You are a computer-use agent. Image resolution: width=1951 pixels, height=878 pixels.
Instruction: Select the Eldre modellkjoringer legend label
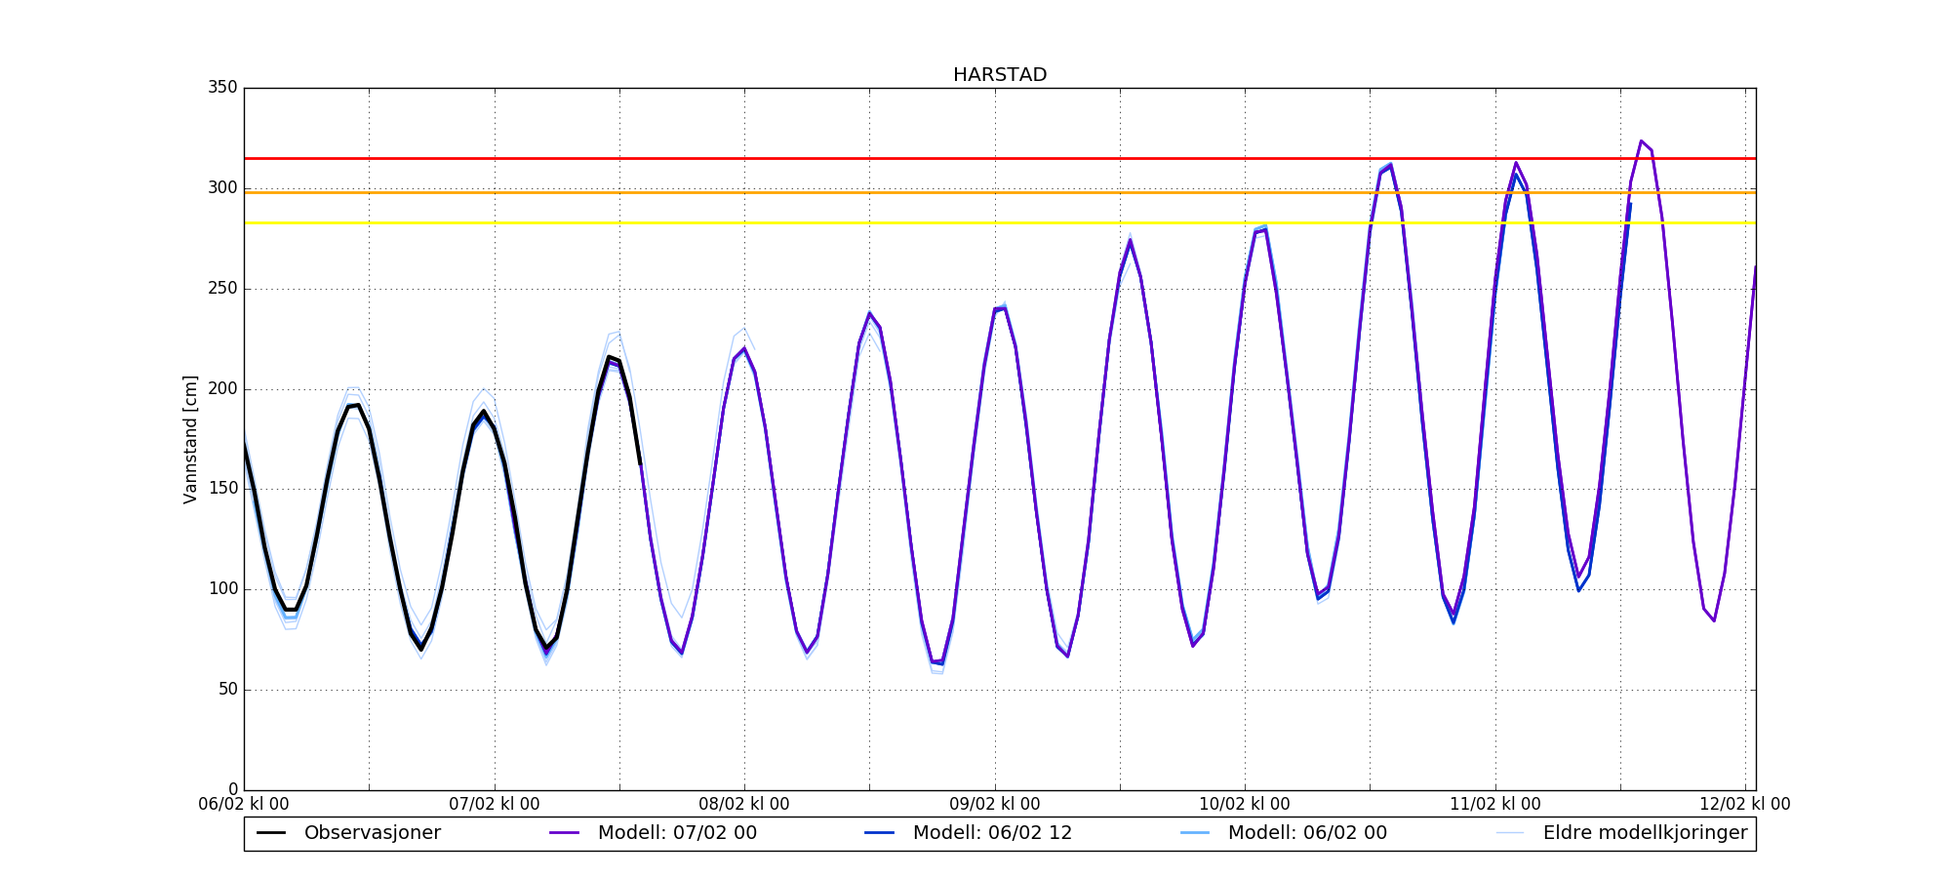1645,833
